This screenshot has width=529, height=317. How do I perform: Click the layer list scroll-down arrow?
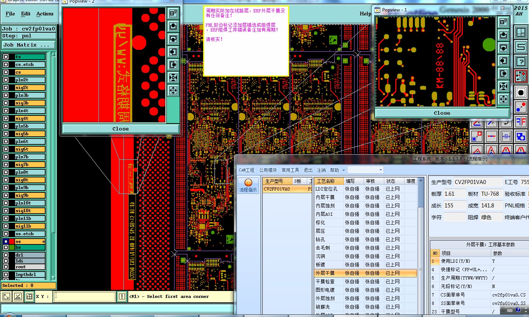click(x=53, y=278)
